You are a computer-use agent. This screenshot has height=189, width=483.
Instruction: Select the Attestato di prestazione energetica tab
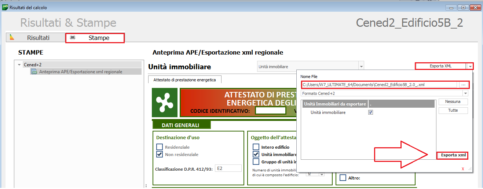[x=184, y=79]
